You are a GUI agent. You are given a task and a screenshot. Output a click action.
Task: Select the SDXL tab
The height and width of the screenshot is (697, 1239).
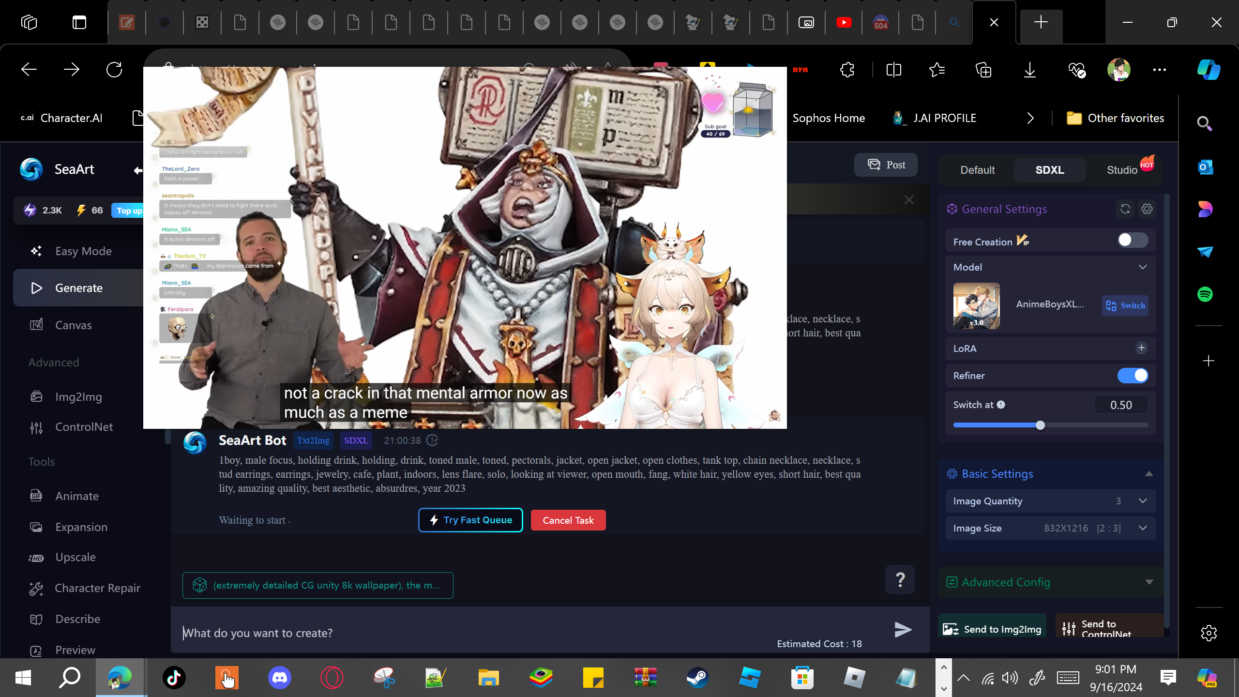pyautogui.click(x=1050, y=170)
